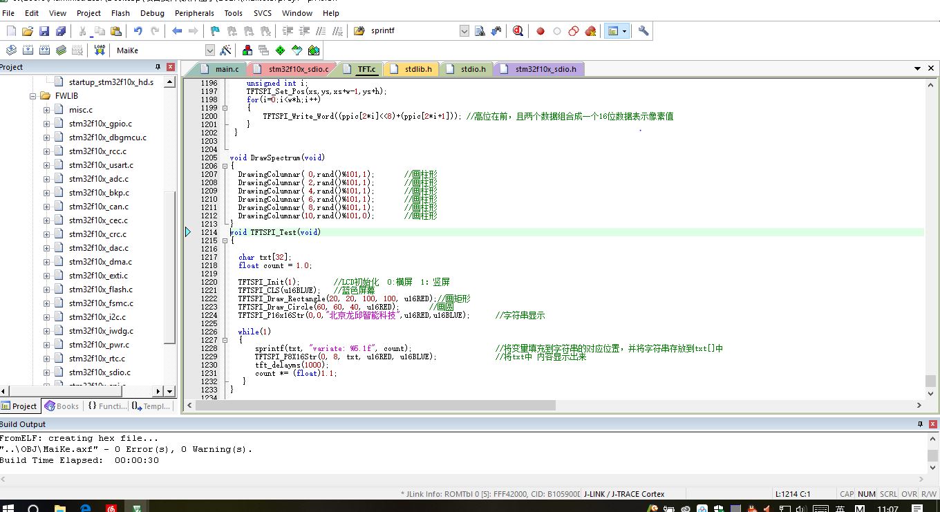The image size is (940, 512).
Task: Close the Project panel
Action: click(x=171, y=67)
